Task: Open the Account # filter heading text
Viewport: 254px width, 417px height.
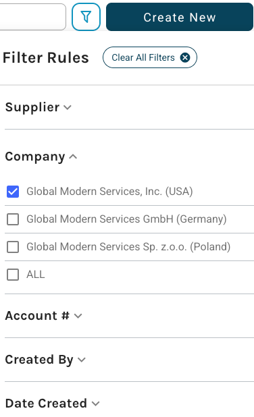Action: (37, 316)
